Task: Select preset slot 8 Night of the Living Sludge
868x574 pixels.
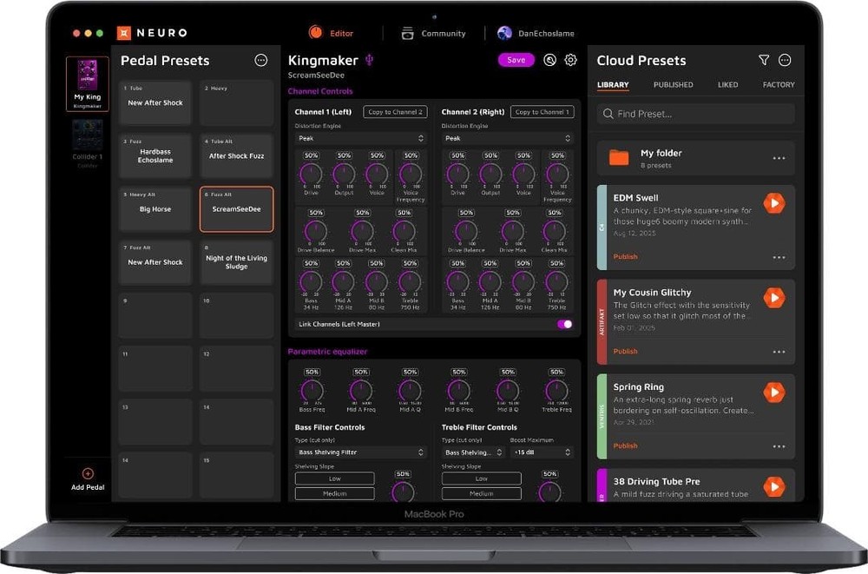Action: click(236, 262)
